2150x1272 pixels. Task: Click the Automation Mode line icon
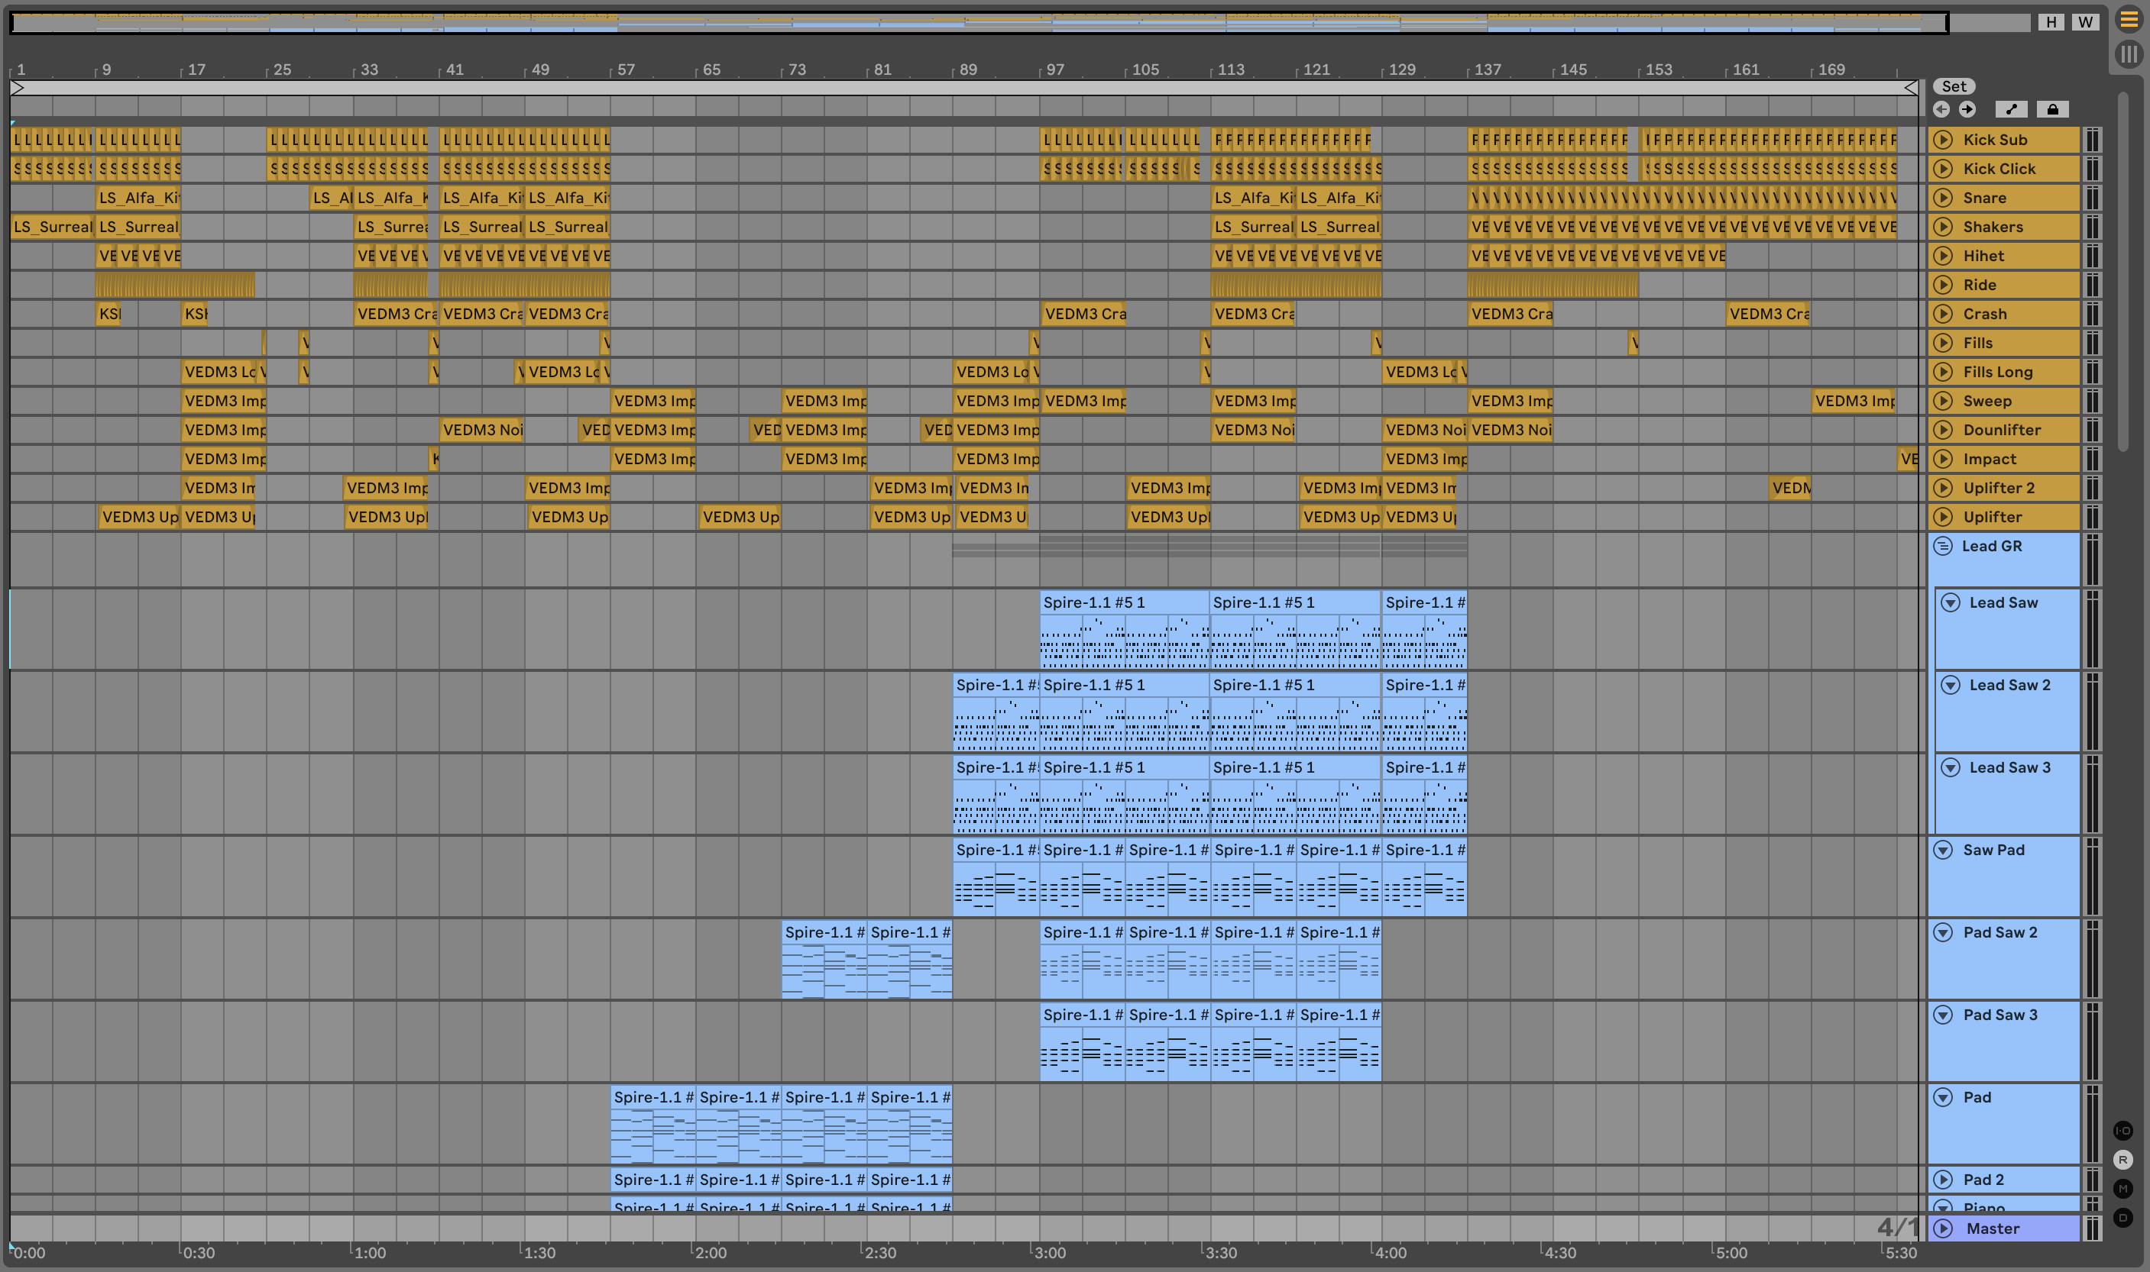coord(2011,110)
